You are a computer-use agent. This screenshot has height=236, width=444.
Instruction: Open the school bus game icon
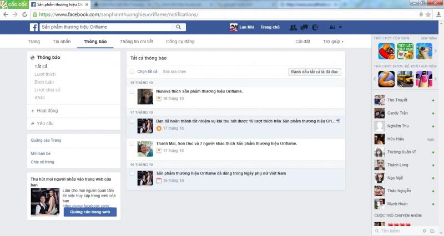click(405, 79)
